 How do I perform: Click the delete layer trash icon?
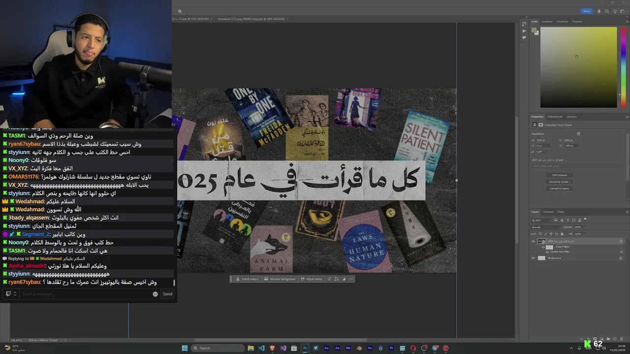point(621,339)
